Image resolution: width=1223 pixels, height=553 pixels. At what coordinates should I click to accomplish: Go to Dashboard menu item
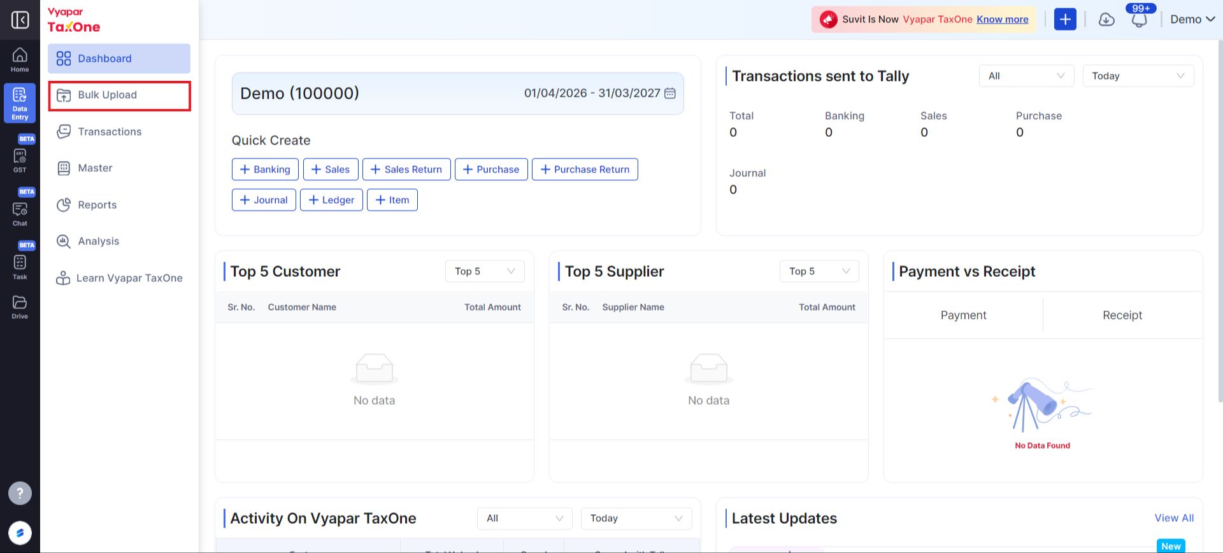pyautogui.click(x=119, y=59)
